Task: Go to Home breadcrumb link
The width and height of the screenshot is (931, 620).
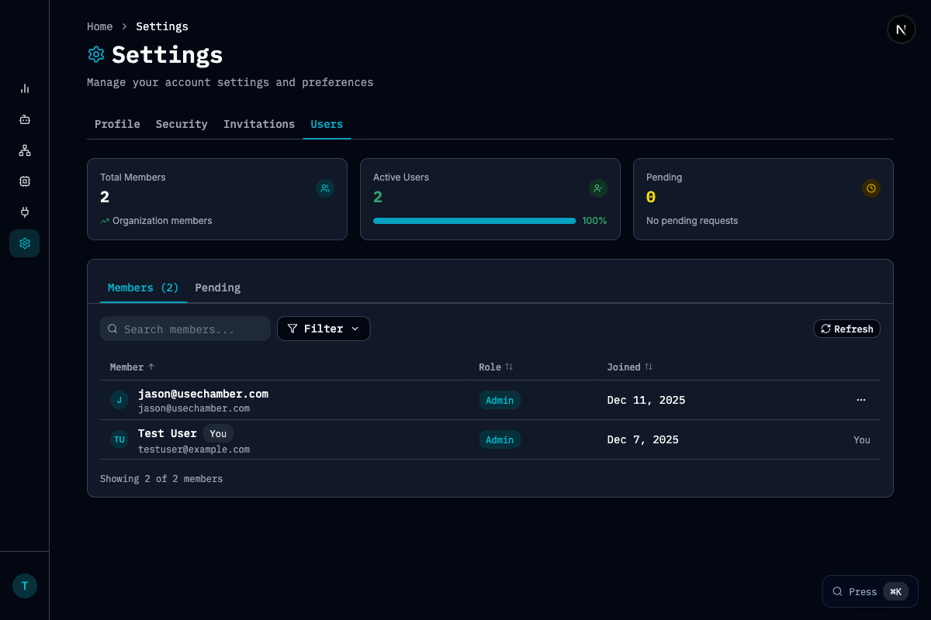Action: point(100,26)
